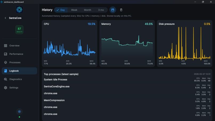Click the Overview grid icon
215x121 pixels.
pyautogui.click(x=6, y=46)
